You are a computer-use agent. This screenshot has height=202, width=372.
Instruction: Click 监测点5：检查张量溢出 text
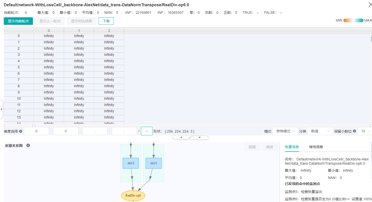pyautogui.click(x=303, y=192)
